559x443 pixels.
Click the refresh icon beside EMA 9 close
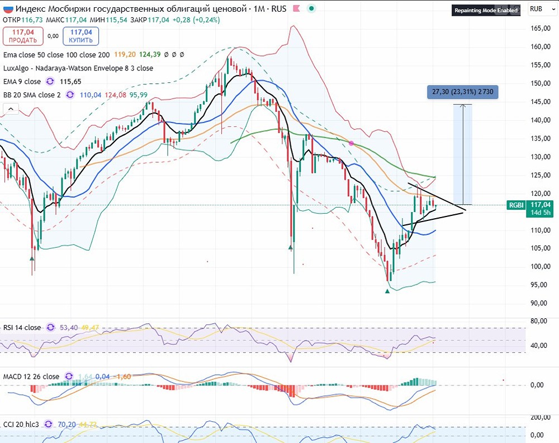point(50,82)
